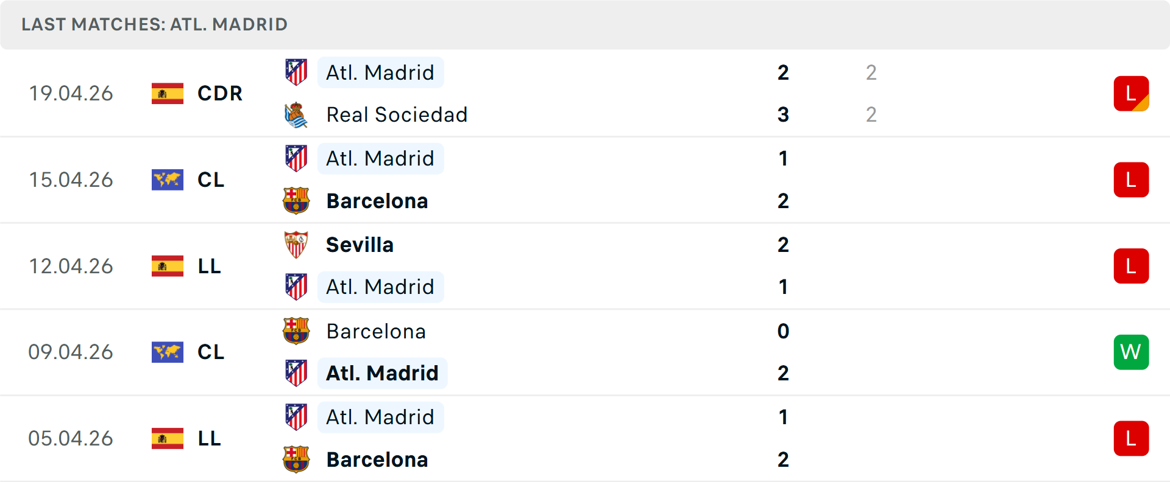1170x482 pixels.
Task: Click the Barcelona crest in the 05.04 match
Action: 297,459
